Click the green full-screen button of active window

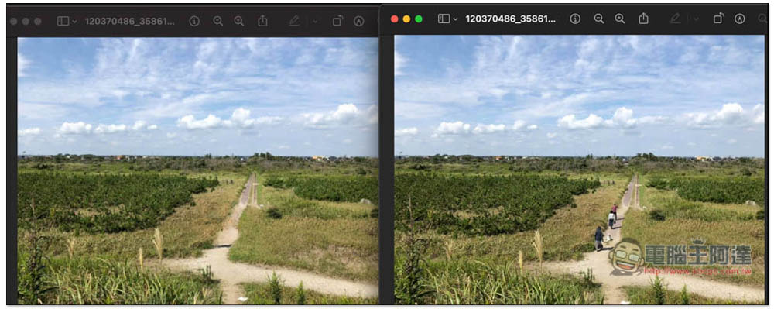419,19
